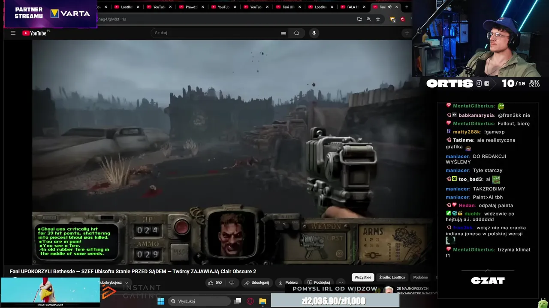Image resolution: width=549 pixels, height=308 pixels.
Task: Mute the active tab via its speaker icon
Action: pyautogui.click(x=389, y=7)
